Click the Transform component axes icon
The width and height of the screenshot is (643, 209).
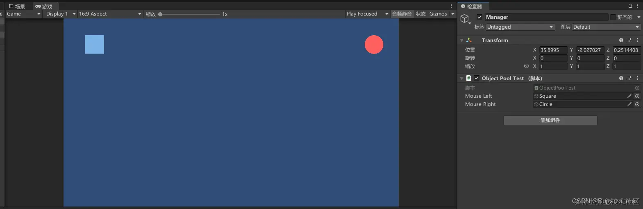point(469,40)
